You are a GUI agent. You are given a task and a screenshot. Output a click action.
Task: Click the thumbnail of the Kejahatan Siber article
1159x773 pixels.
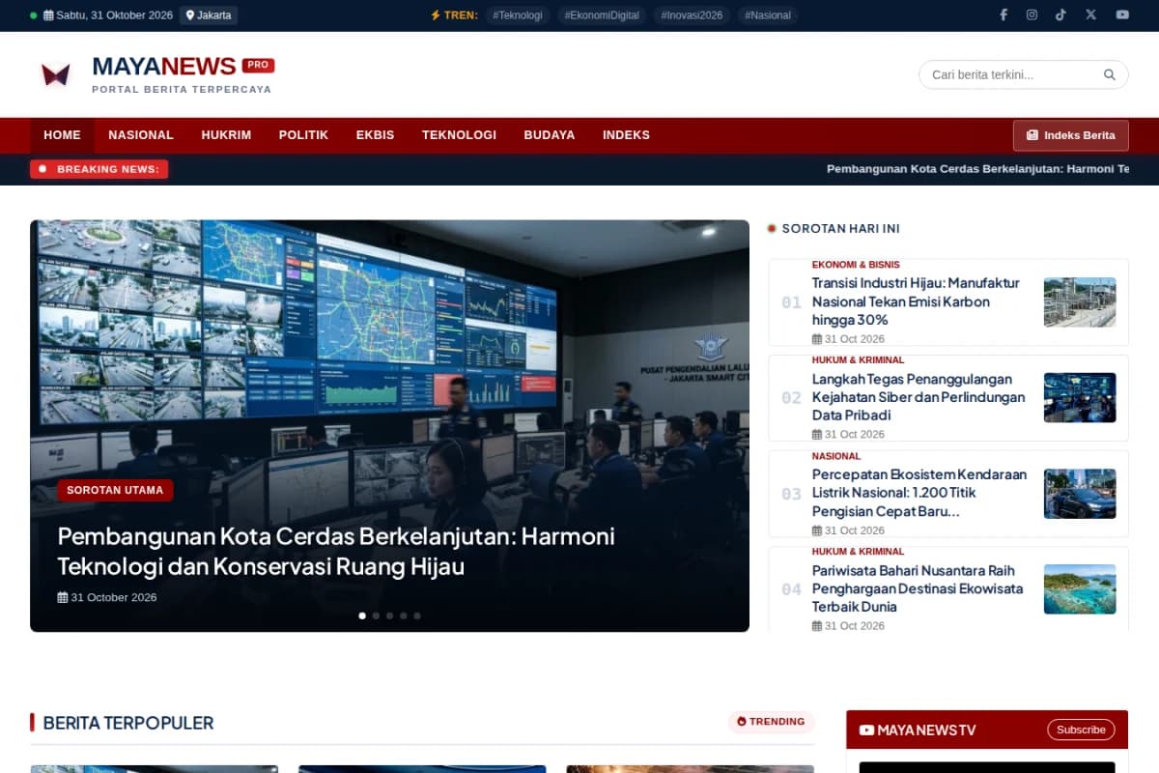pos(1080,398)
